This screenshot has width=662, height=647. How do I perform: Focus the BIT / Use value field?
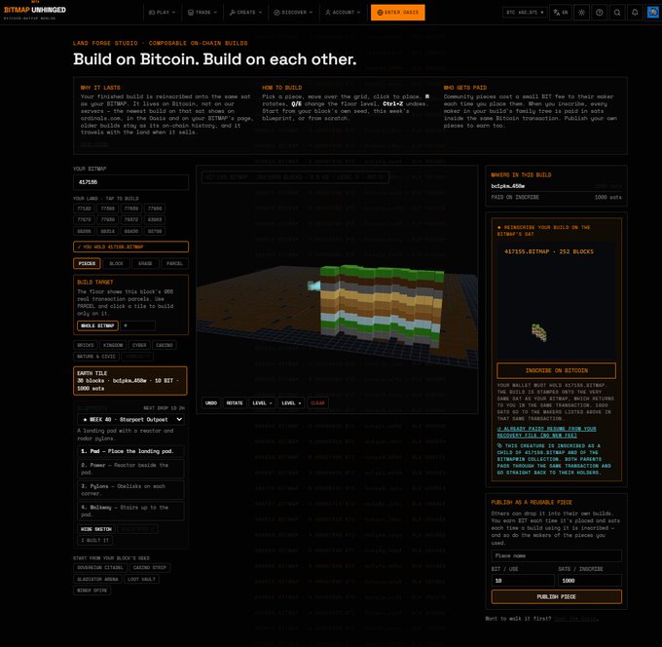[523, 581]
